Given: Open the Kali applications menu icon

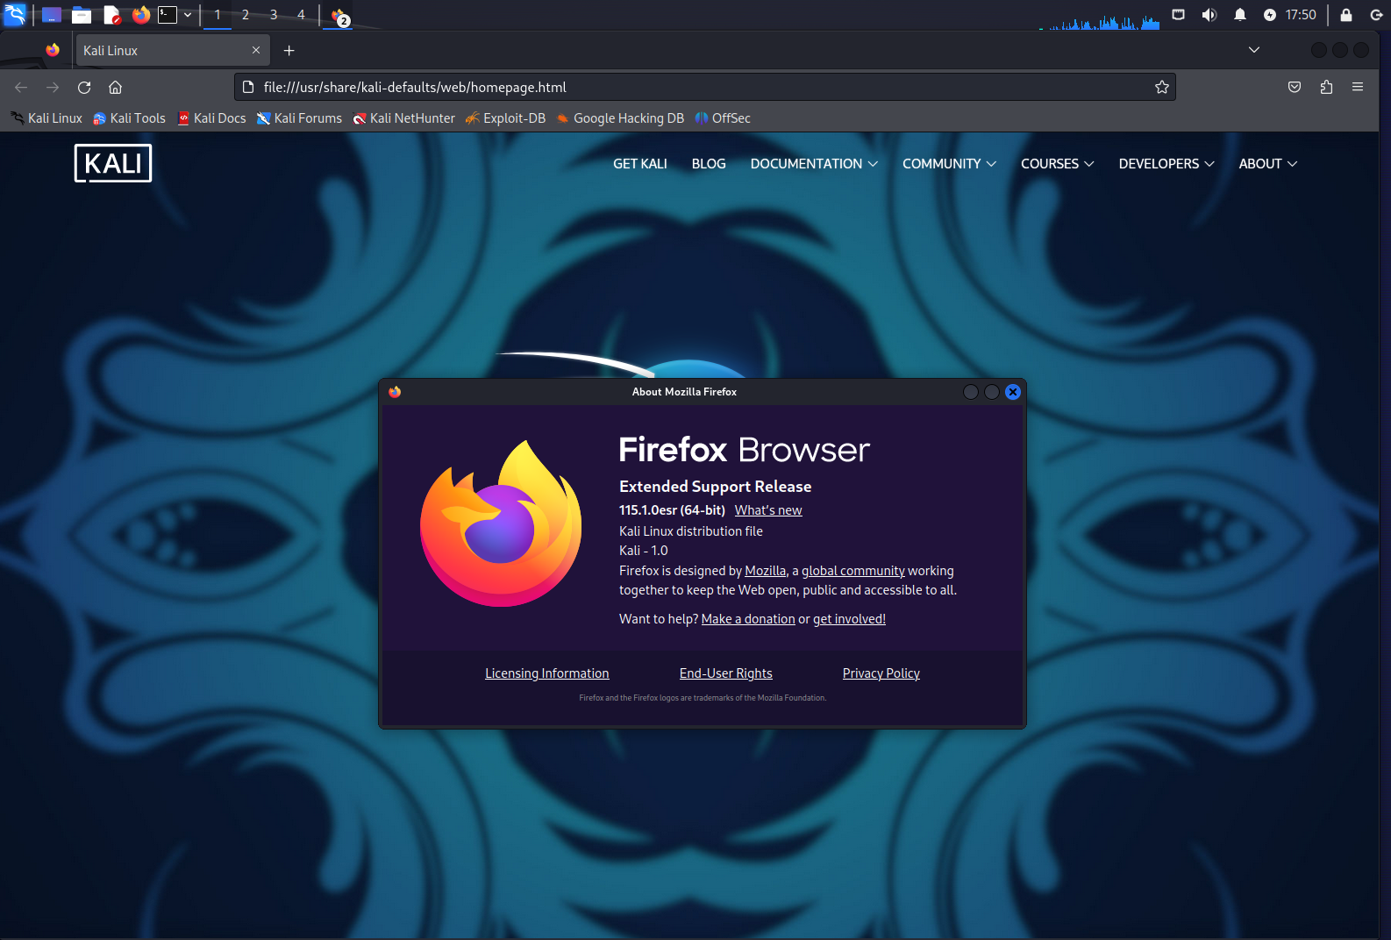Looking at the screenshot, I should pyautogui.click(x=15, y=14).
